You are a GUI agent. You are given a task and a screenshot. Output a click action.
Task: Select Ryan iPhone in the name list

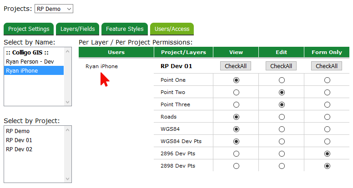point(22,71)
